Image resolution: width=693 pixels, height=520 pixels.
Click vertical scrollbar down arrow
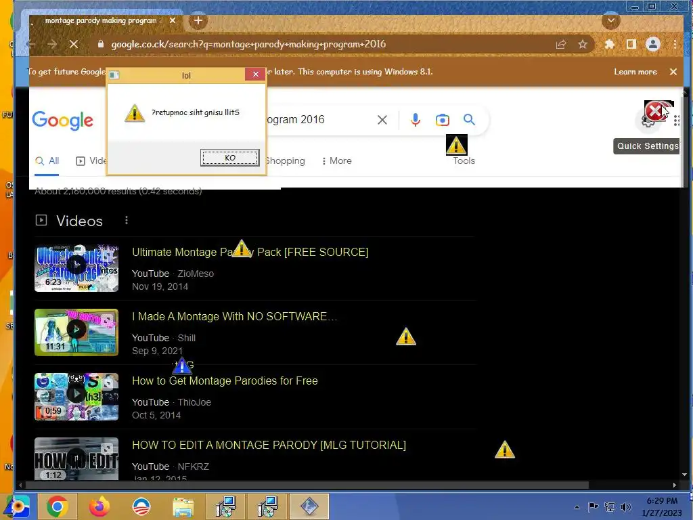pos(685,475)
